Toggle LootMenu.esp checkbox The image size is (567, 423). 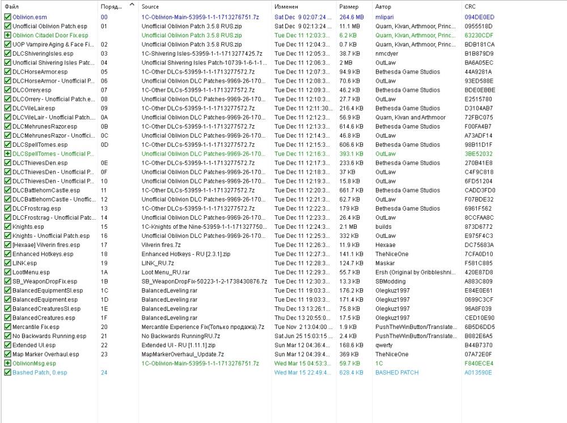point(7,272)
